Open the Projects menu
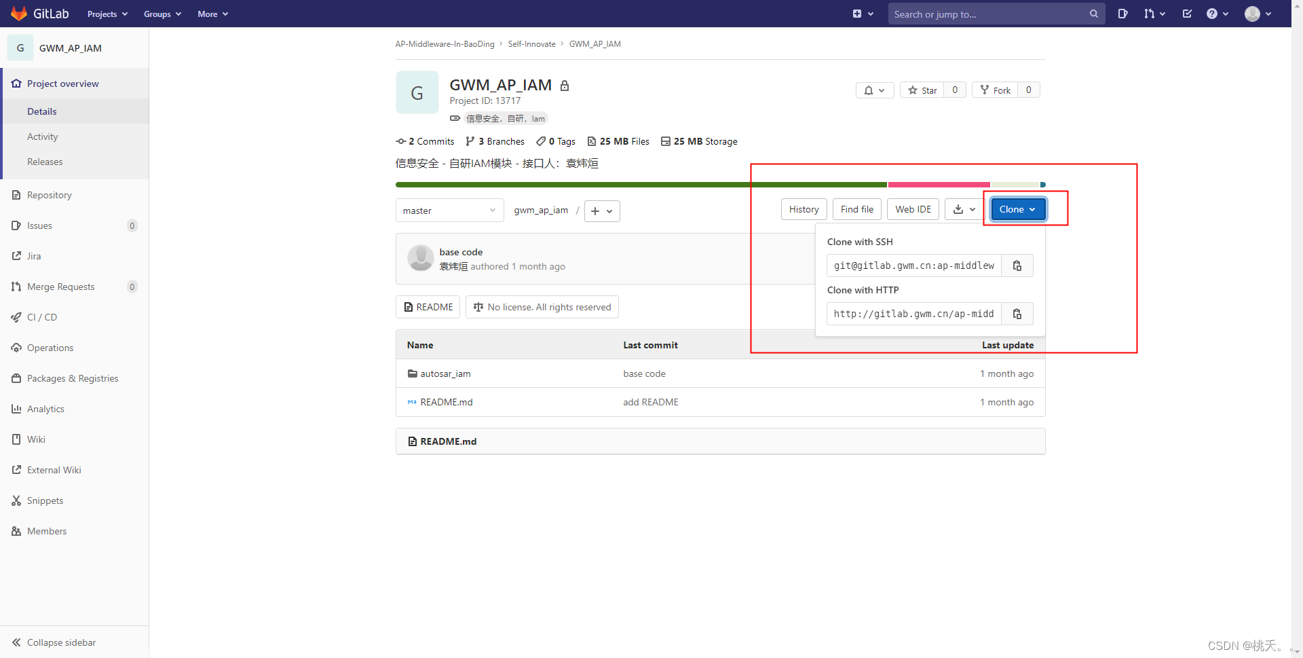Viewport: 1303px width, 658px height. (x=107, y=14)
